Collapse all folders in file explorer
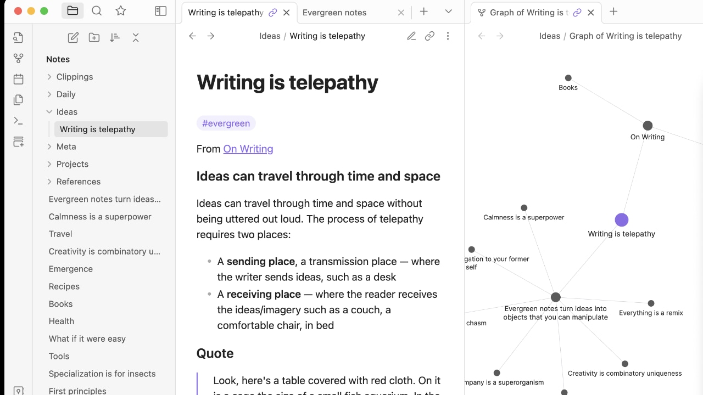The height and width of the screenshot is (395, 703). point(136,37)
